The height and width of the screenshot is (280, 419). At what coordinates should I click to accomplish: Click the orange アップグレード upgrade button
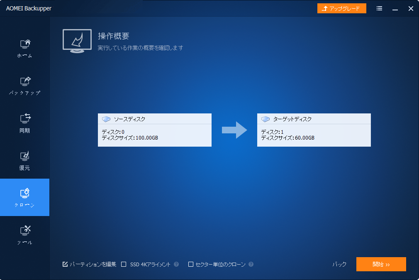coord(341,8)
